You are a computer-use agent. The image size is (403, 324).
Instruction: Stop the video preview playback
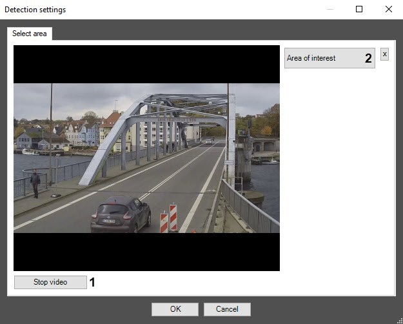[x=50, y=282]
